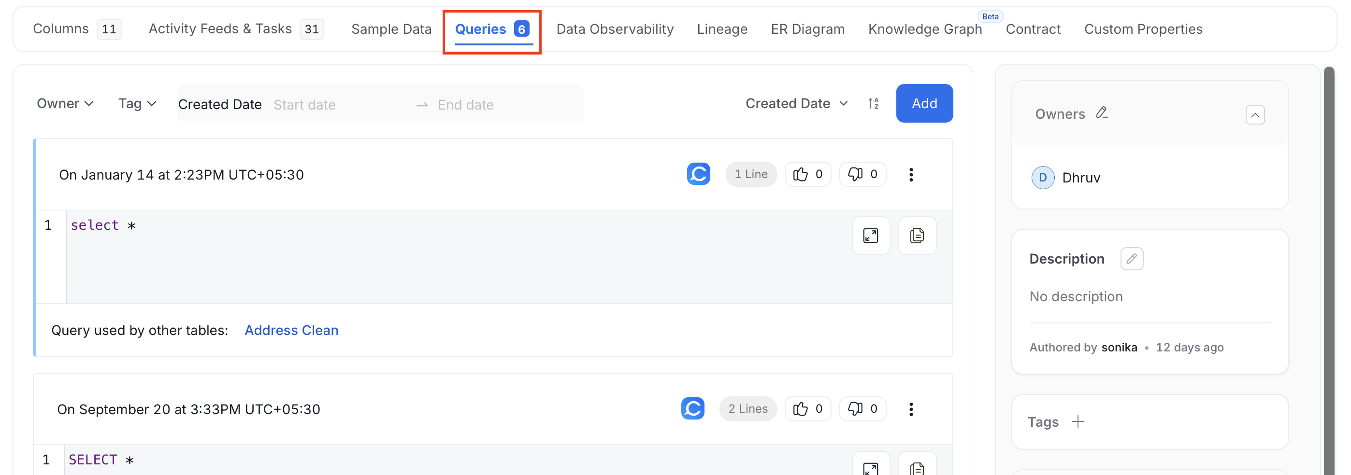Click the End date input field
Image resolution: width=1351 pixels, height=475 pixels.
[x=506, y=105]
